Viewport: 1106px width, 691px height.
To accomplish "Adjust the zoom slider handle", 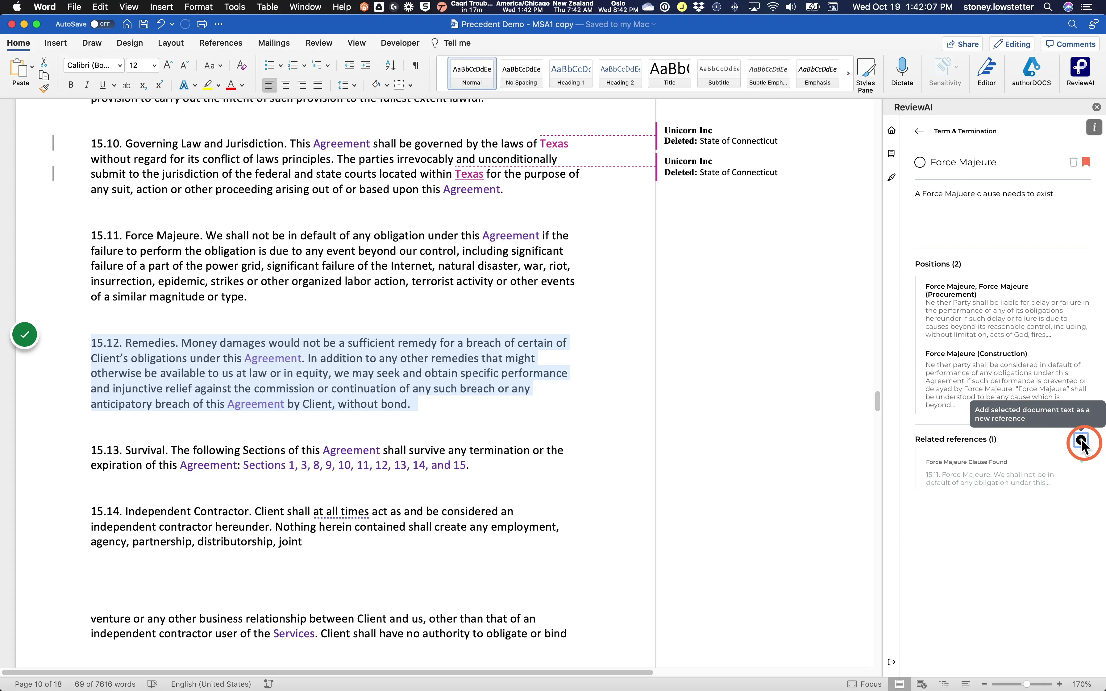I will (x=1026, y=684).
